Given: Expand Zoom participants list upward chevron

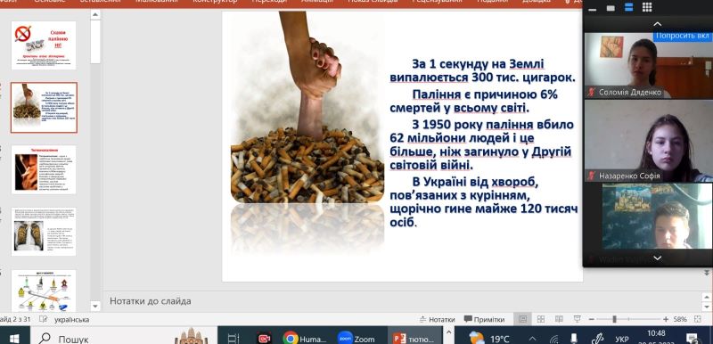Looking at the screenshot, I should click(657, 24).
